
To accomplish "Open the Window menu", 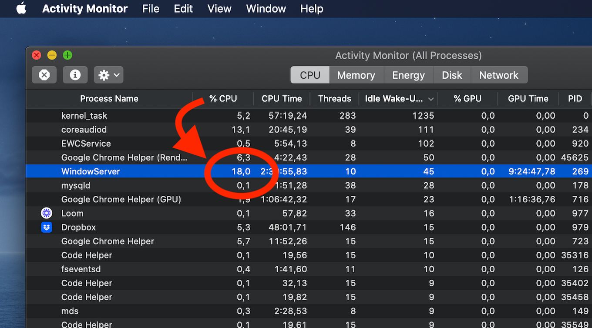I will (x=266, y=9).
